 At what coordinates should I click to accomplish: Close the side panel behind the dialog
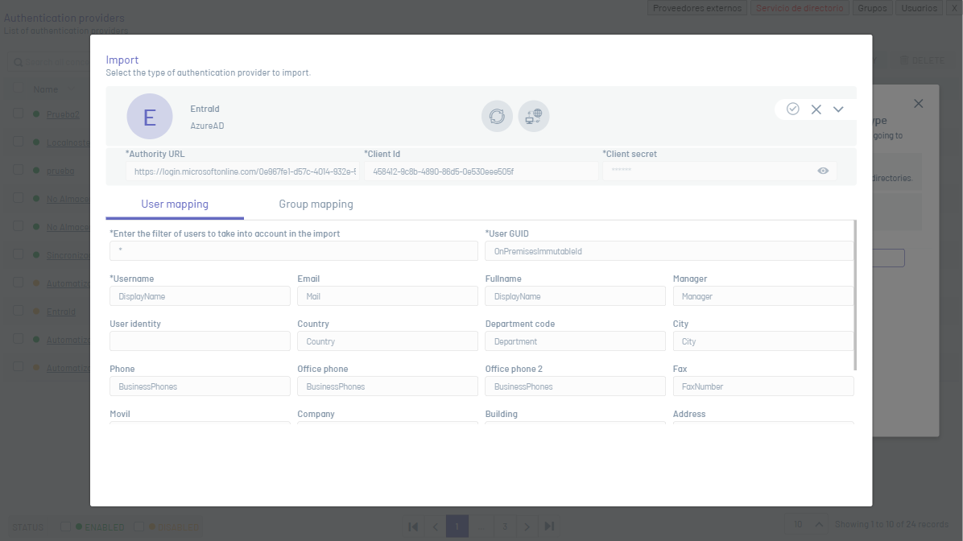919,104
